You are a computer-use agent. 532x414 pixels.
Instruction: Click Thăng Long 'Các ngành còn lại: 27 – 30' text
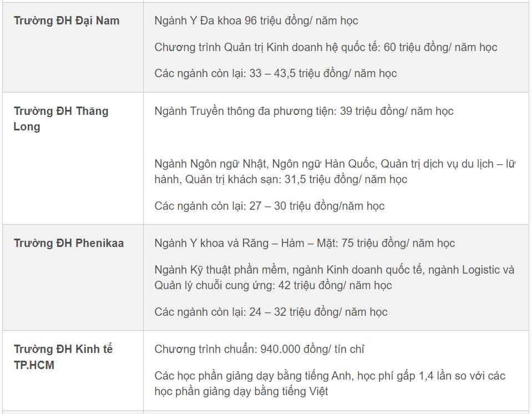coord(269,206)
